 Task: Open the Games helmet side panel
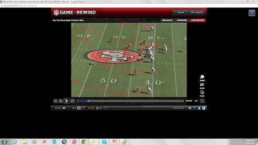click(202, 78)
